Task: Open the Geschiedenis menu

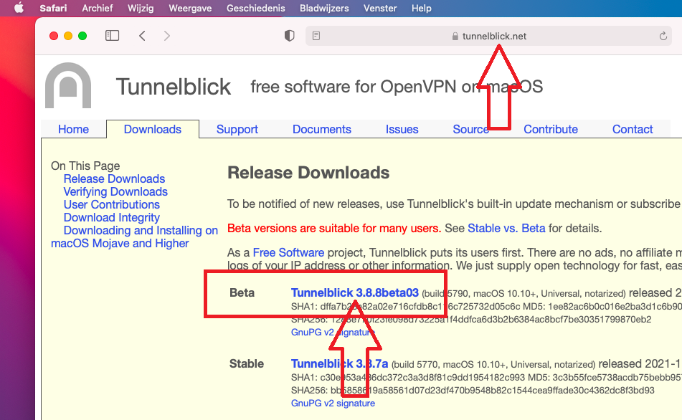Action: click(256, 9)
